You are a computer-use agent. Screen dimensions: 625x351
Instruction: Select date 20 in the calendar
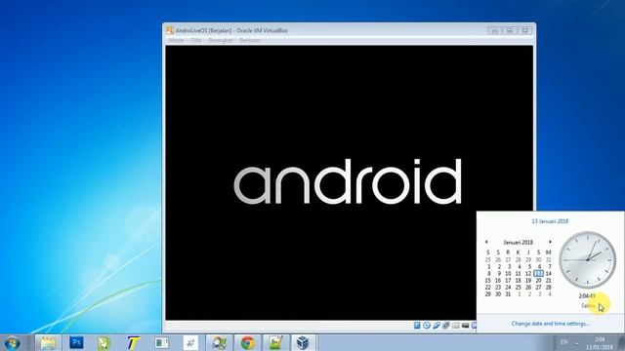coord(538,280)
